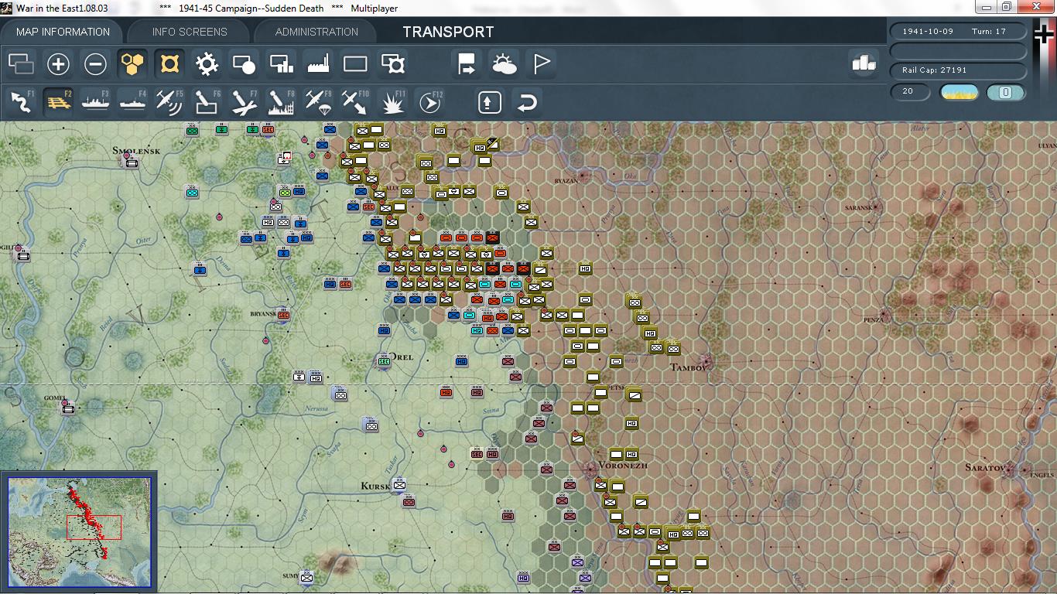The image size is (1057, 594).
Task: Toggle the hex grid overlay
Action: [132, 63]
